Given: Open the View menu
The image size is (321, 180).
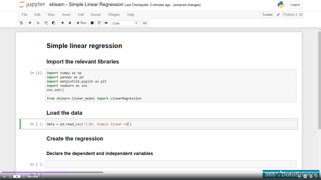Looking at the screenshot, I should click(51, 15).
